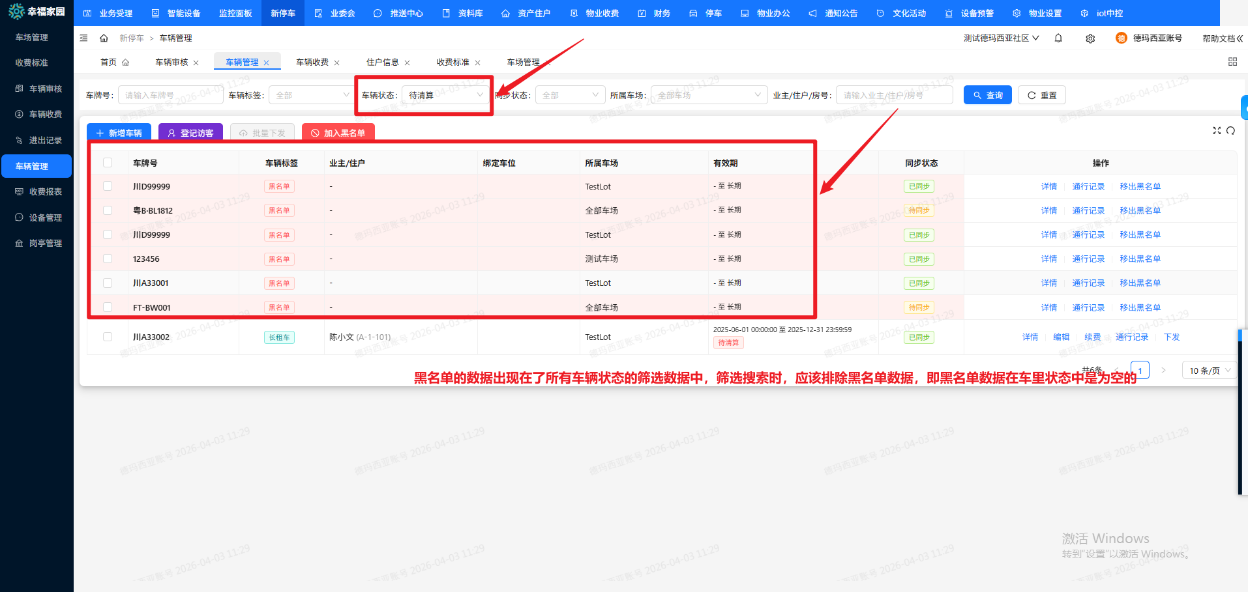Image resolution: width=1248 pixels, height=592 pixels.
Task: Toggle the select-all checkbox in table header
Action: click(x=108, y=163)
